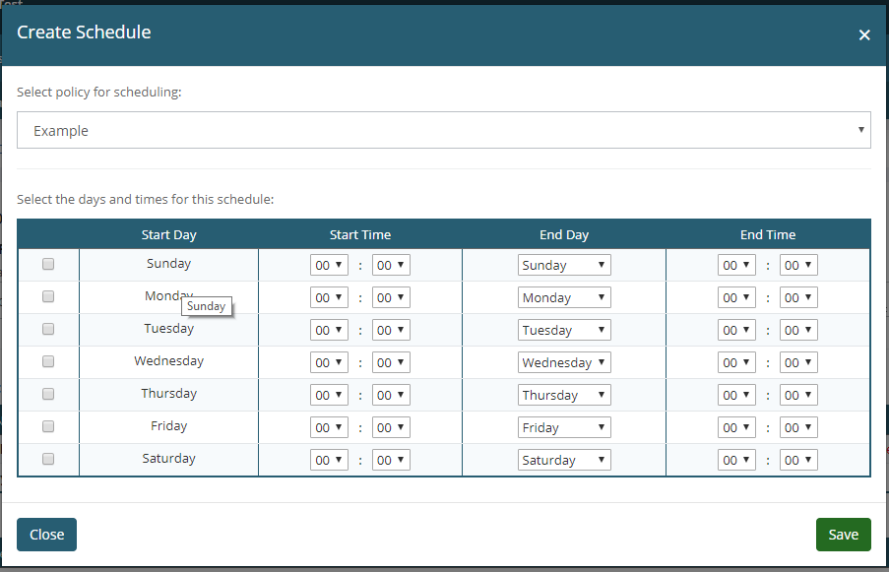
Task: Open Thursday's end time hour dropdown
Action: (736, 396)
